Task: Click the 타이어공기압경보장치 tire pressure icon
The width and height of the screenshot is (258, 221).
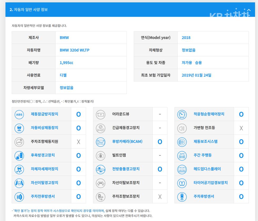Action: coord(182,183)
